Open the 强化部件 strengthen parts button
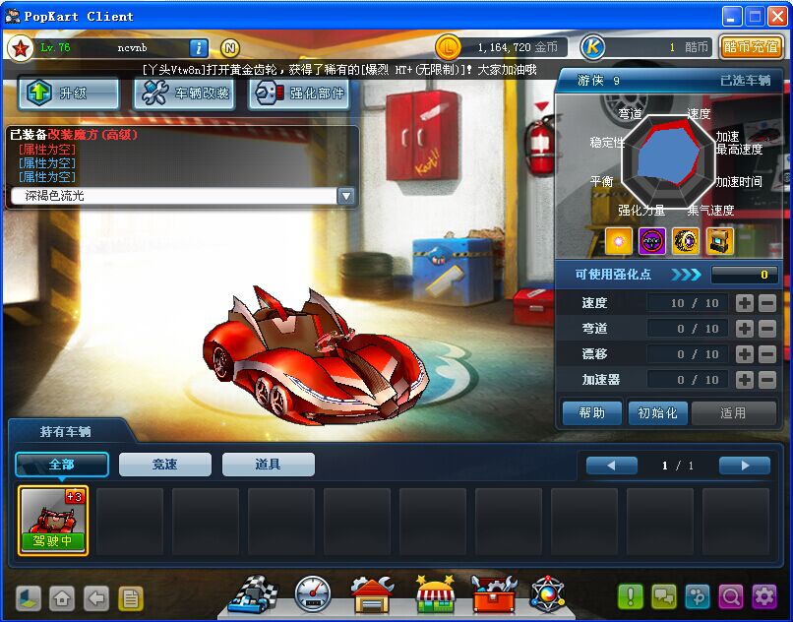 point(299,93)
